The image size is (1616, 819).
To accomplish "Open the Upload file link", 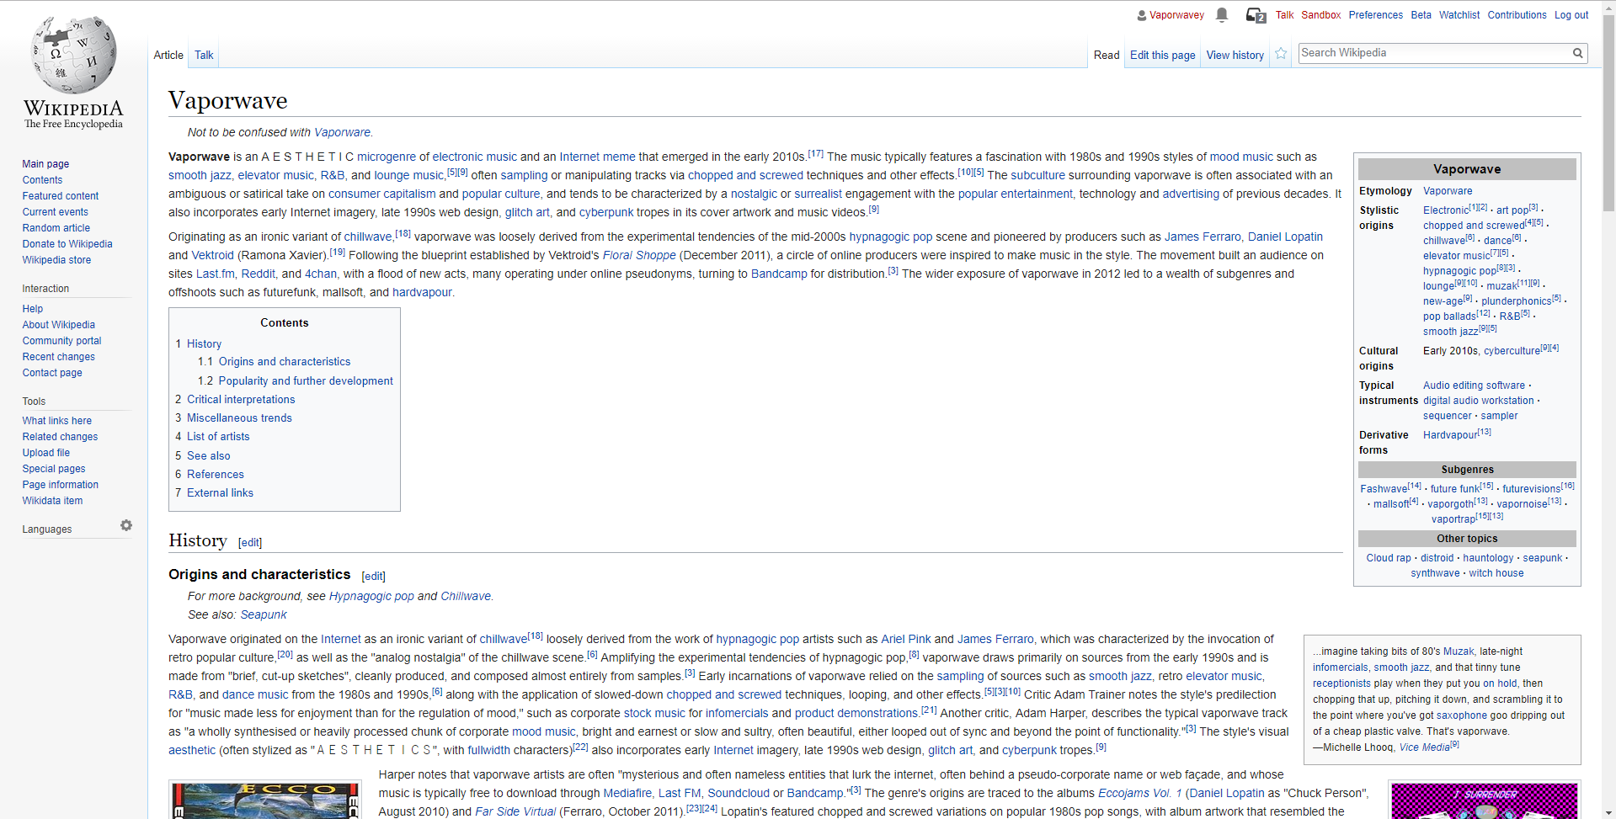I will point(46,453).
